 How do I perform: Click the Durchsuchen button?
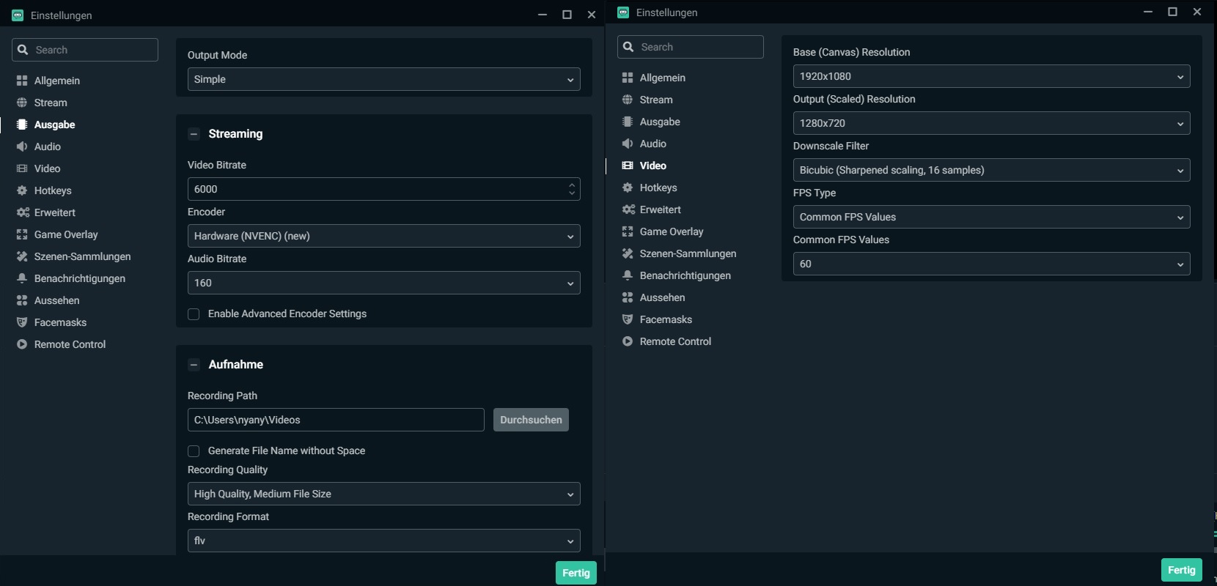tap(531, 420)
